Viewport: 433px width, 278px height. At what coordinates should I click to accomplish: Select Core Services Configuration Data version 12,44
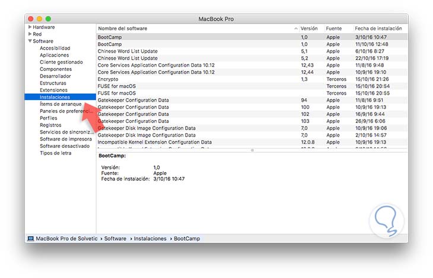click(252, 72)
